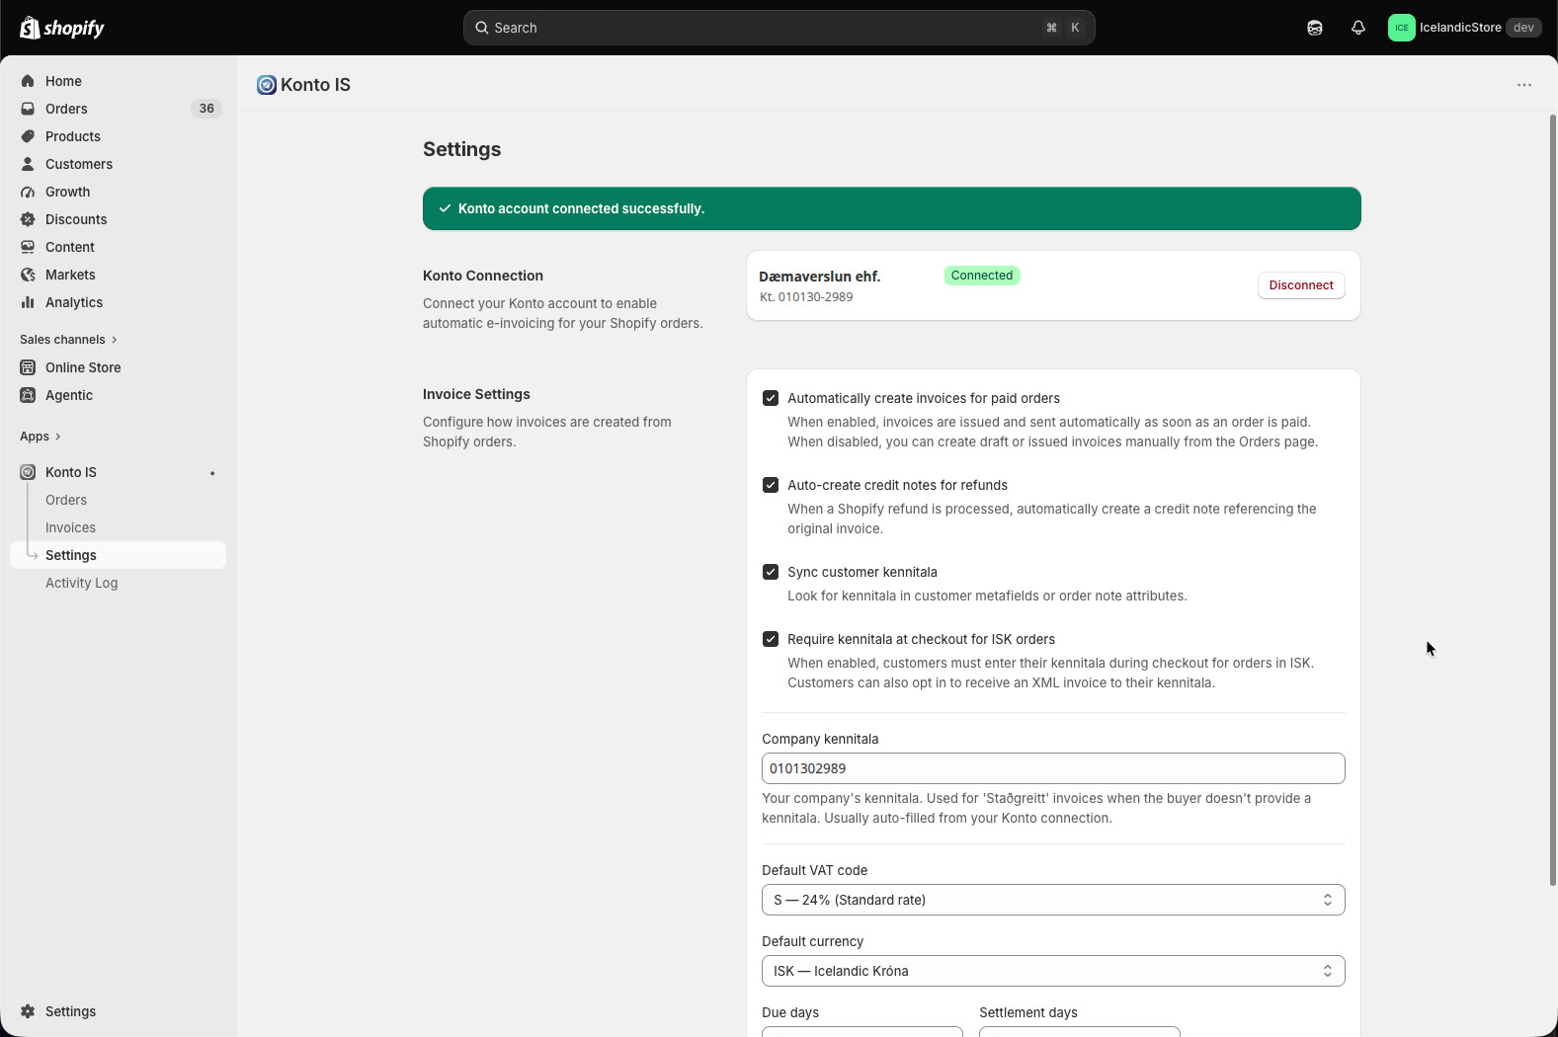The height and width of the screenshot is (1037, 1558).
Task: Uncheck Automatically create invoices for paid orders
Action: 771,398
